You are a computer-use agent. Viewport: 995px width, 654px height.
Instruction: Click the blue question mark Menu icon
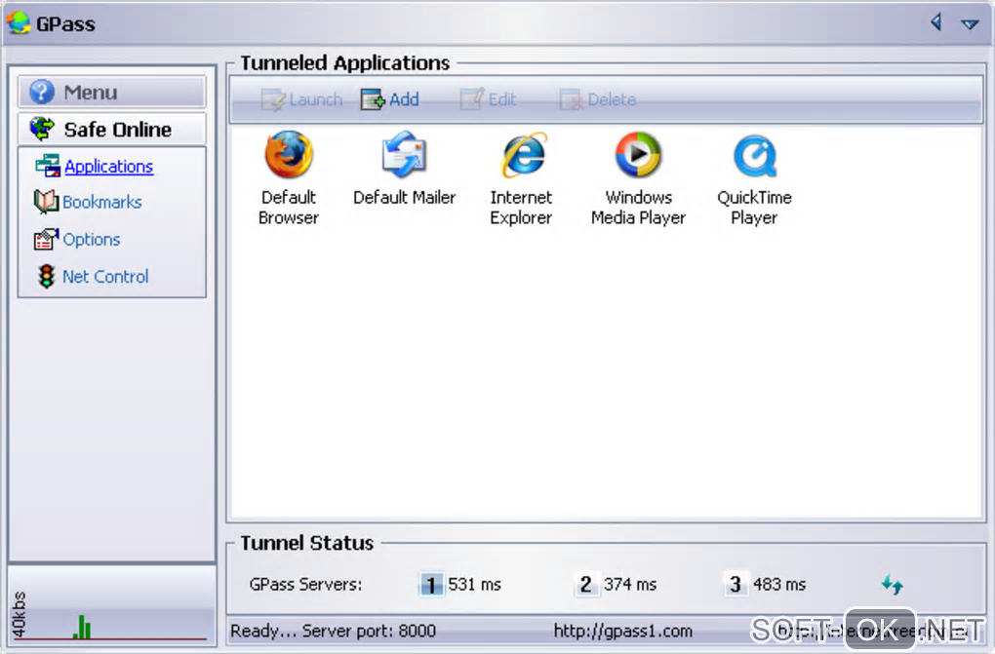[42, 92]
